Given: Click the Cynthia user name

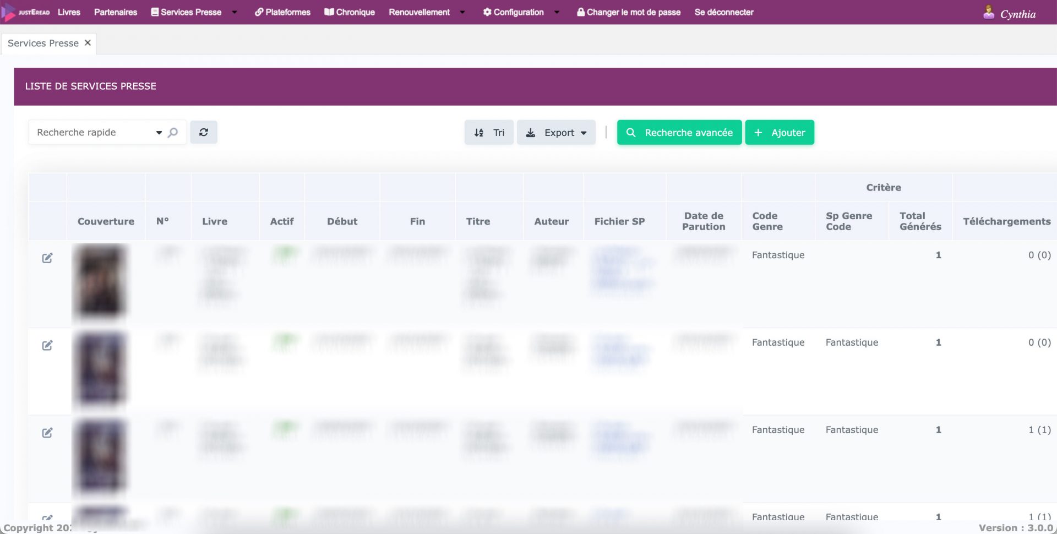Looking at the screenshot, I should coord(1018,14).
